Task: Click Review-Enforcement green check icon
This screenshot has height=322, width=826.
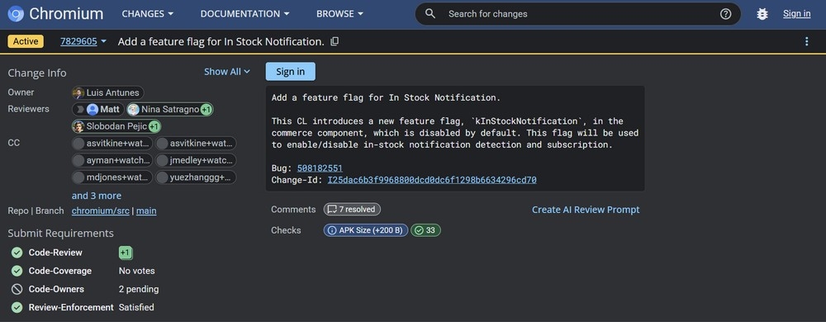Action: coord(17,307)
